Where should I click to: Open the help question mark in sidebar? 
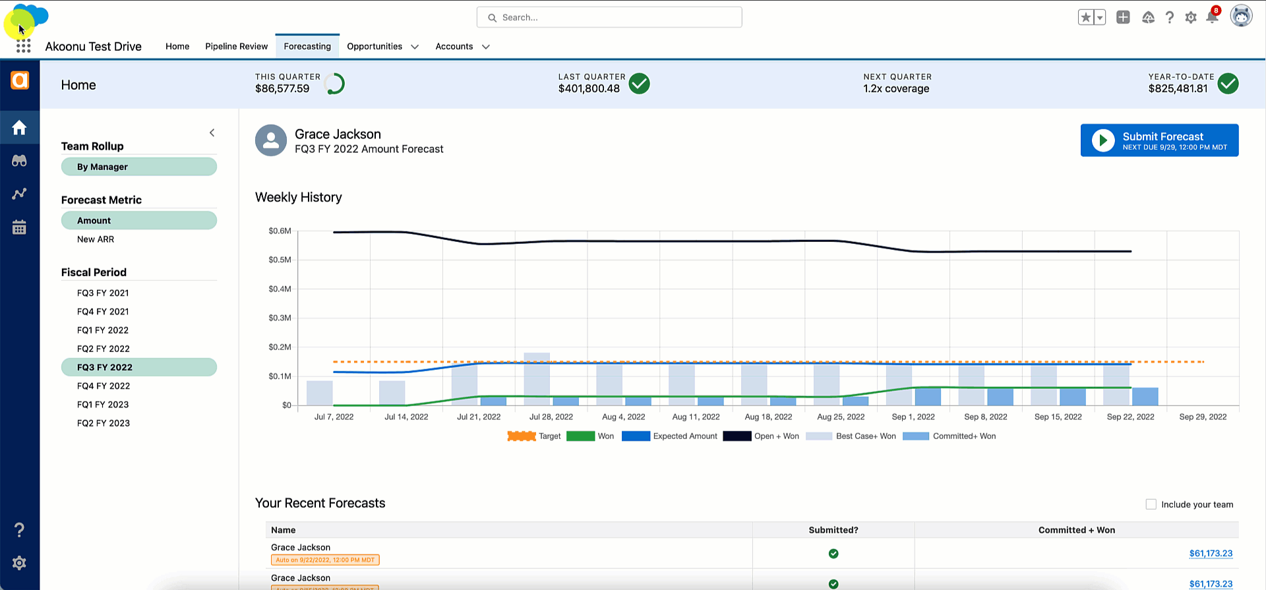pyautogui.click(x=19, y=529)
